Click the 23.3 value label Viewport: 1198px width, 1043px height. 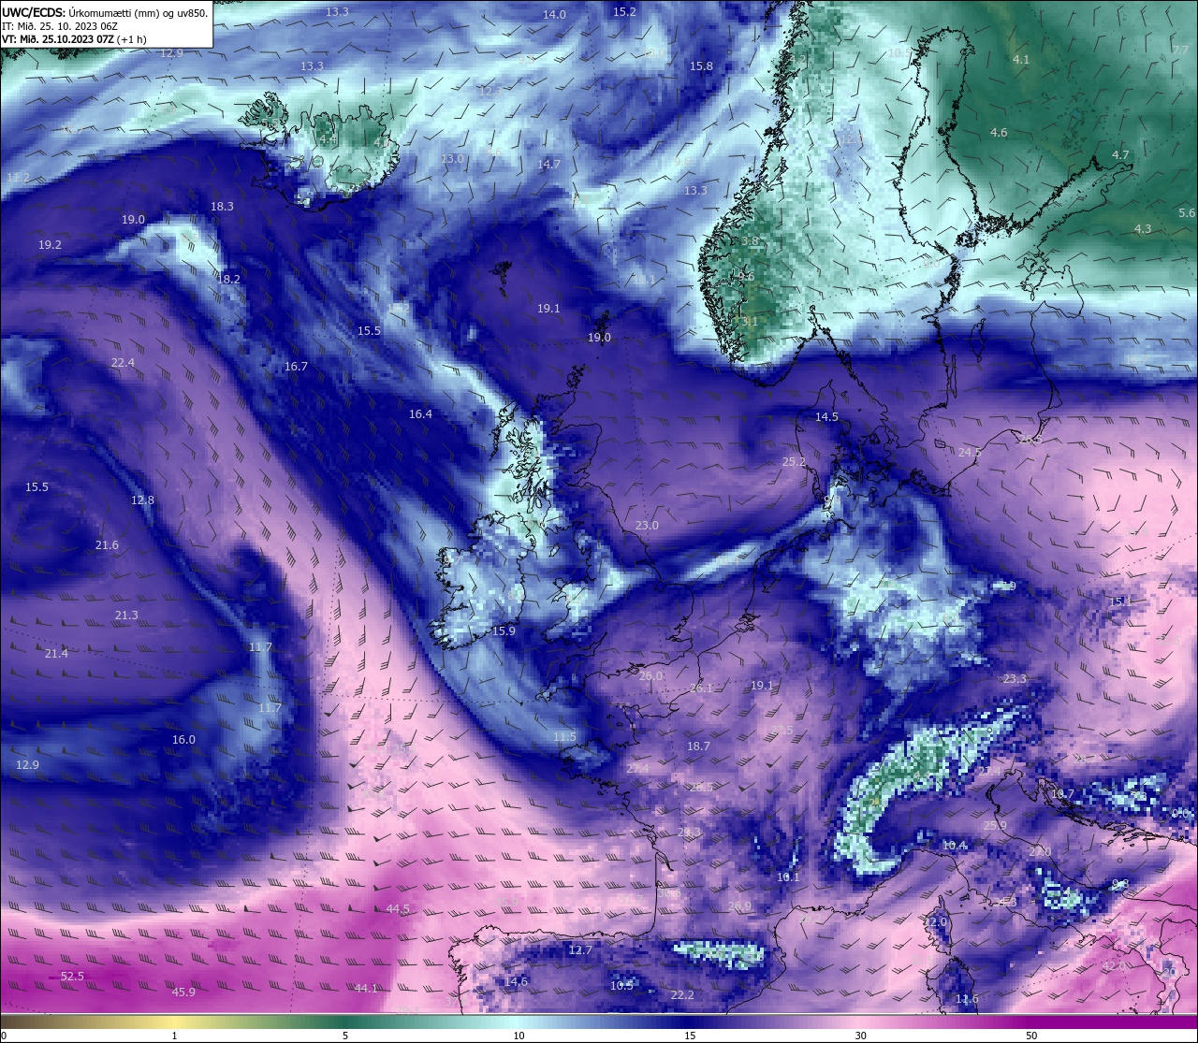[x=1015, y=678]
